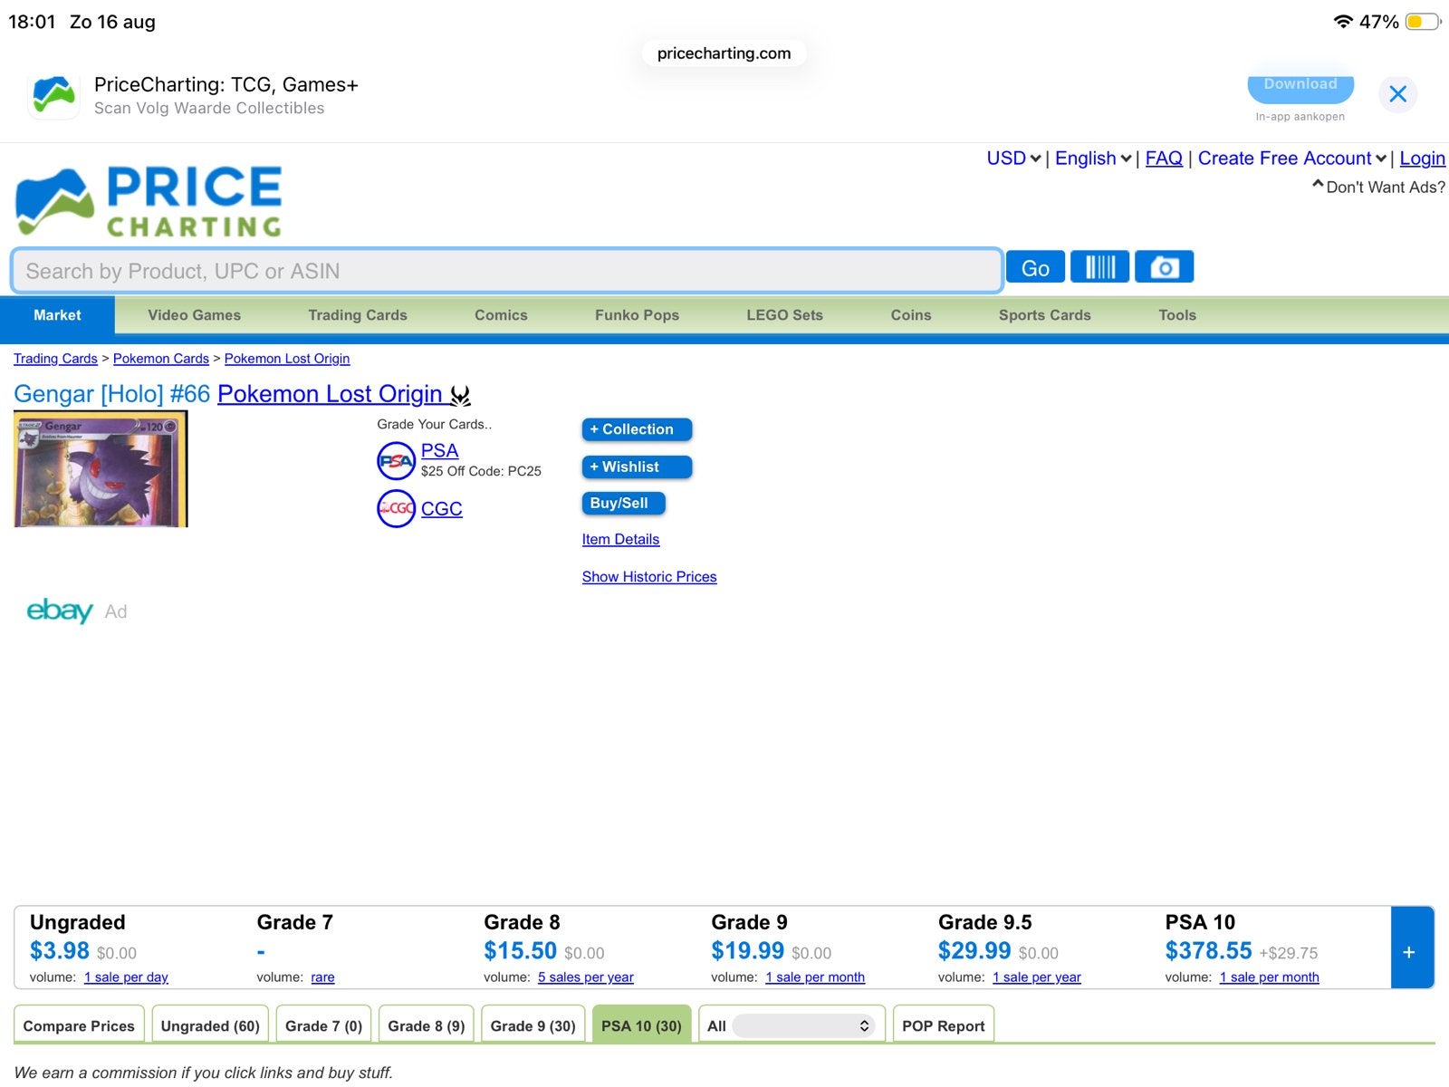Open the LEGO Sets menu
Screen dimensions: 1449x1087
[x=784, y=315]
